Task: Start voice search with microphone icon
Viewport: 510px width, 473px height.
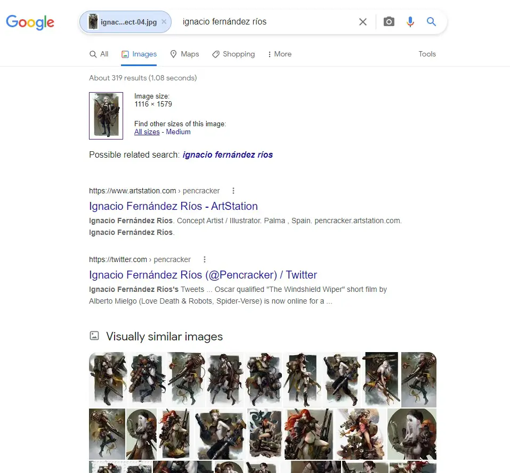Action: [x=410, y=22]
